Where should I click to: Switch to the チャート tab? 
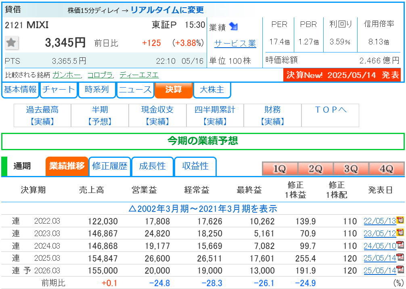[x=59, y=90]
